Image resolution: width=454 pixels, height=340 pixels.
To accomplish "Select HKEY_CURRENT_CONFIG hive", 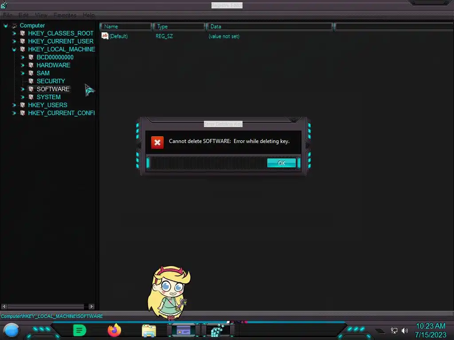I will (61, 113).
